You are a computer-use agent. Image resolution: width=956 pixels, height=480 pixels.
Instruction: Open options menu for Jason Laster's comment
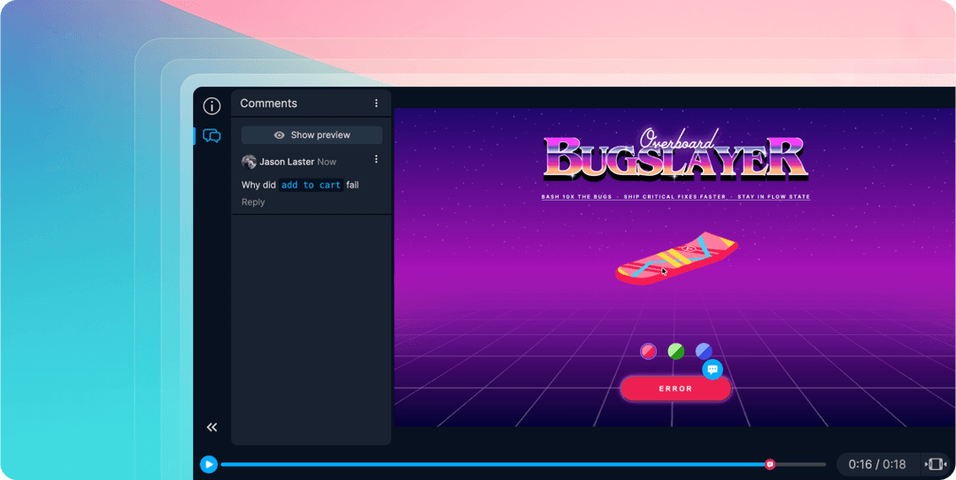pyautogui.click(x=376, y=160)
